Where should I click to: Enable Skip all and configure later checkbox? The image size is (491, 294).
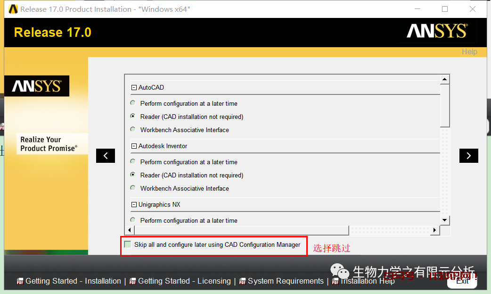coord(128,244)
